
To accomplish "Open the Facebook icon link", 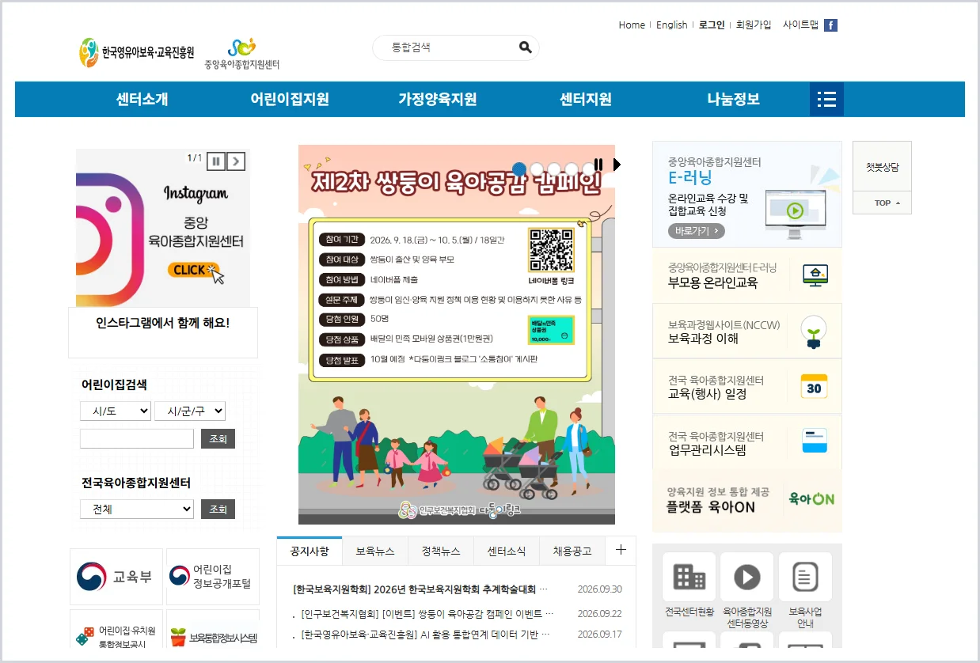I will click(x=830, y=25).
